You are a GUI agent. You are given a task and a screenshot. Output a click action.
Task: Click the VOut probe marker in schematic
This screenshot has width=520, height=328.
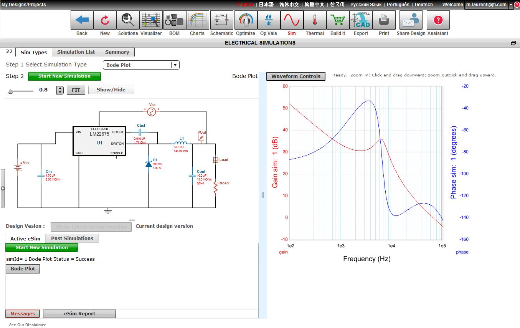[x=201, y=137]
